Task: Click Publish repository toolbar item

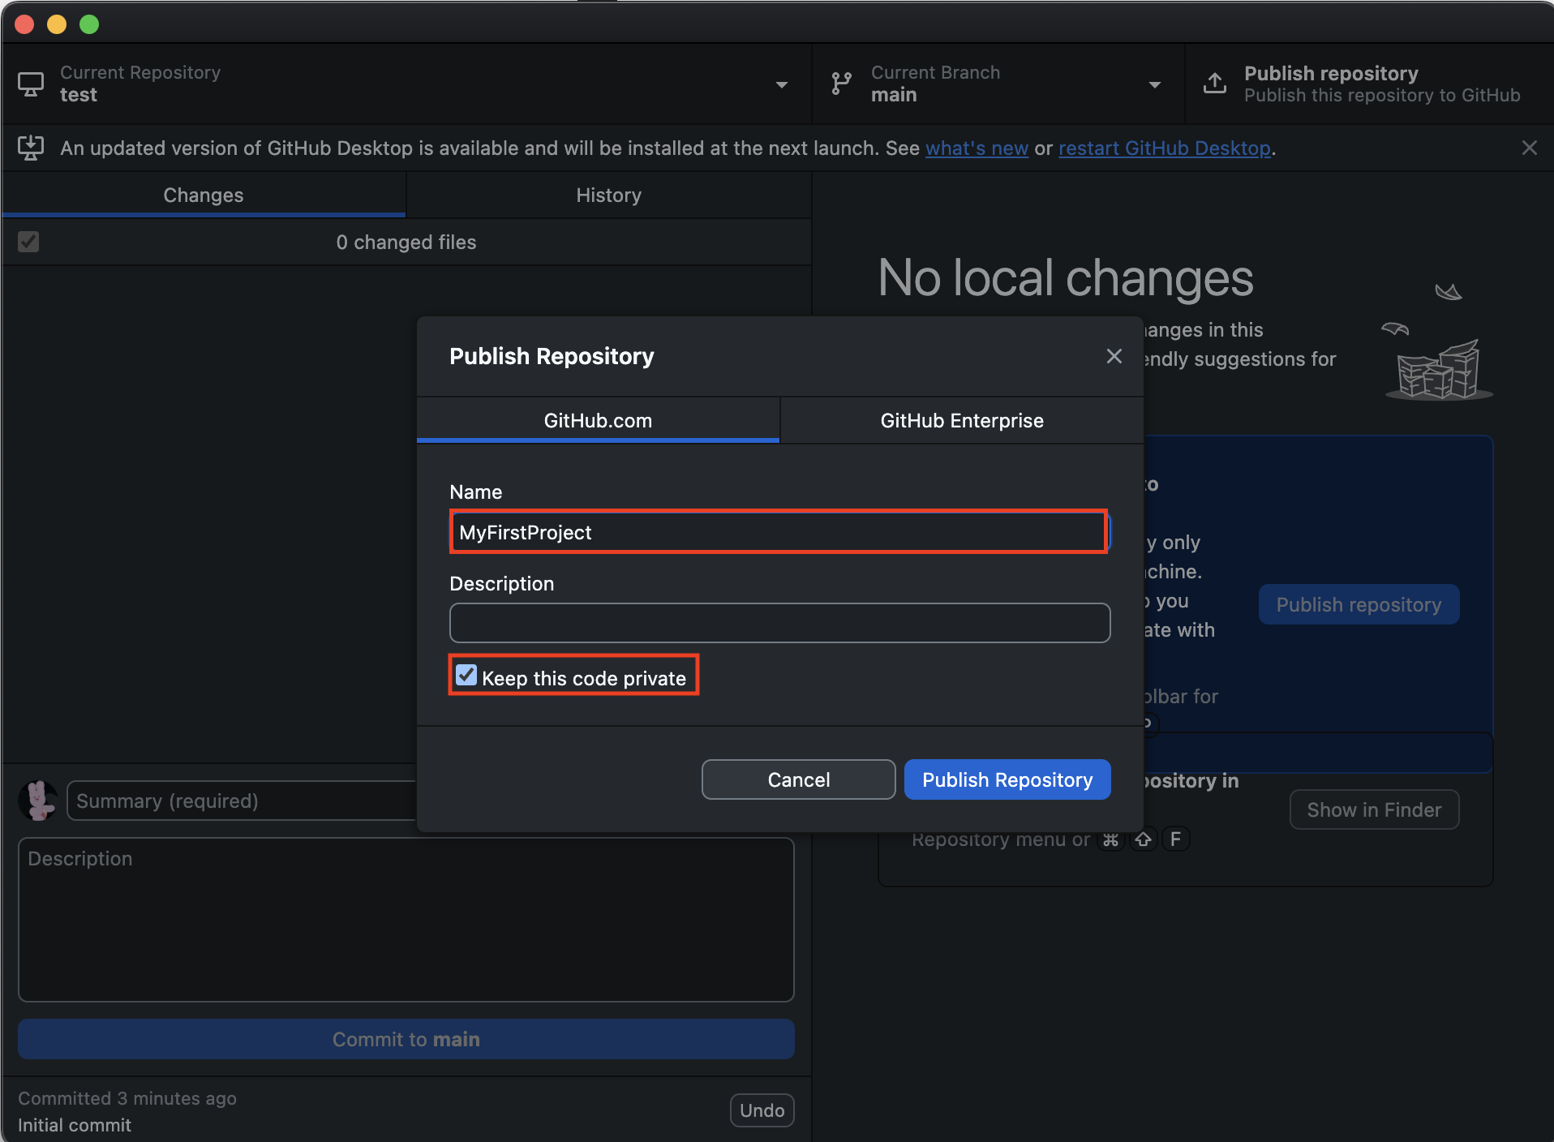Action: (1369, 84)
